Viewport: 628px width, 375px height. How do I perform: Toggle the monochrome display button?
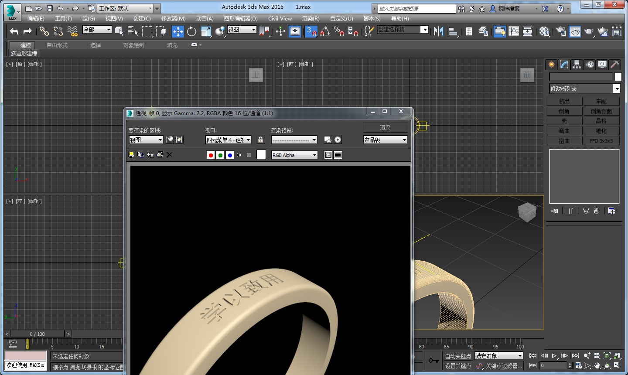point(249,155)
